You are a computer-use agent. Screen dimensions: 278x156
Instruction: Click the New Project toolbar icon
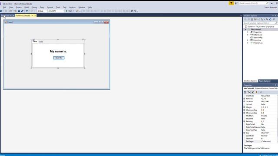point(10,11)
